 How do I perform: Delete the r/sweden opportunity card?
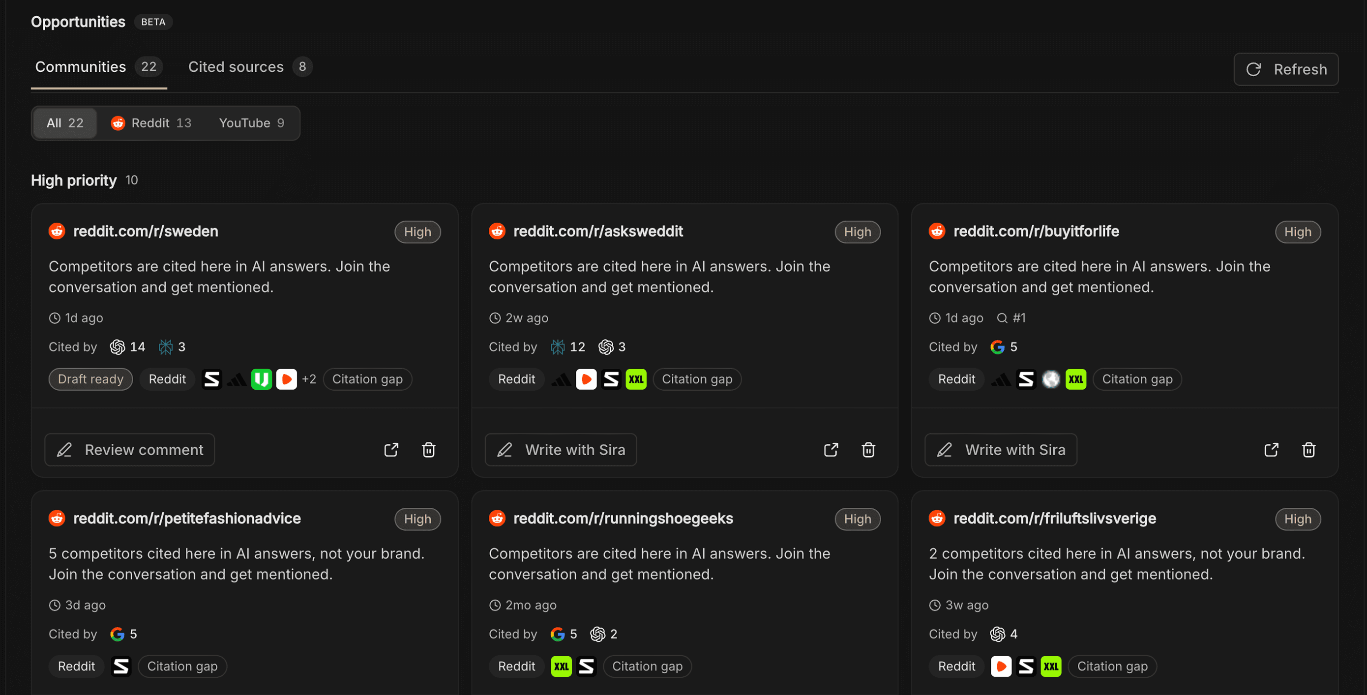point(429,450)
